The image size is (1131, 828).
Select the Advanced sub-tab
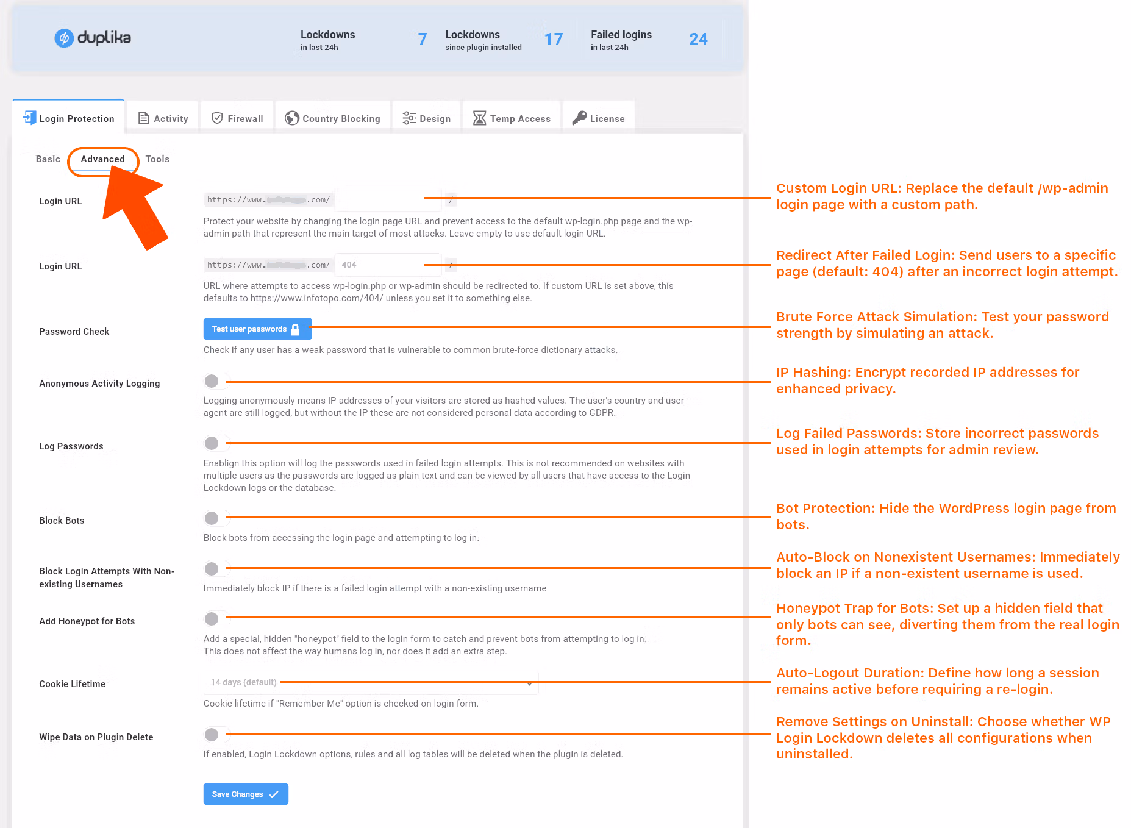pyautogui.click(x=102, y=159)
